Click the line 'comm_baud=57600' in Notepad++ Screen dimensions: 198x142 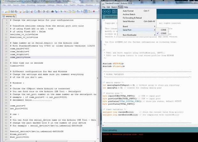pos(19,49)
